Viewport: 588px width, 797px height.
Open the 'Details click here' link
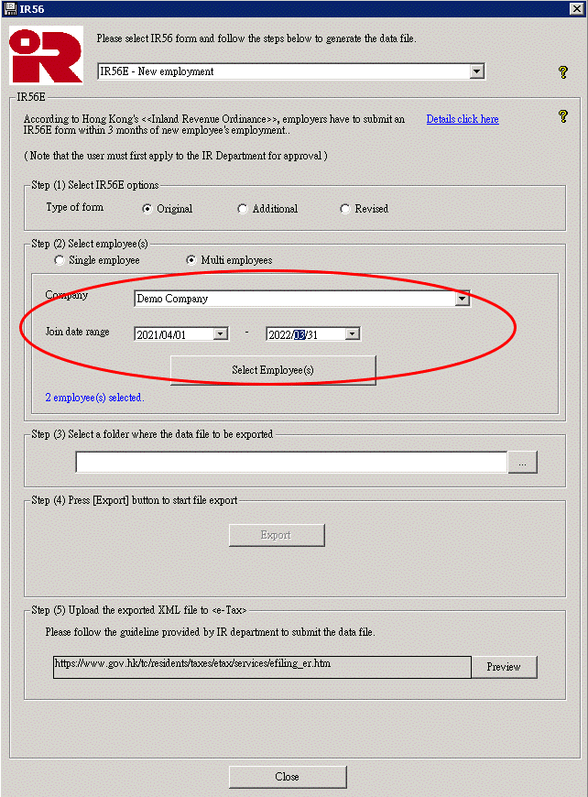[463, 119]
